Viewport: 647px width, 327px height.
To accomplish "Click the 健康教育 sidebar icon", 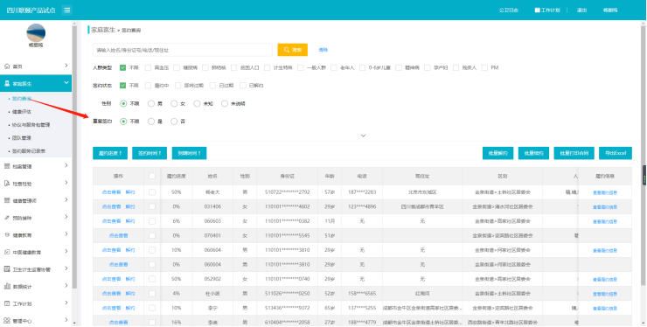I will coord(7,235).
